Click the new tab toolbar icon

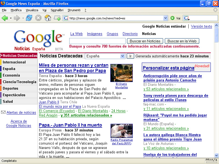click(x=57, y=18)
